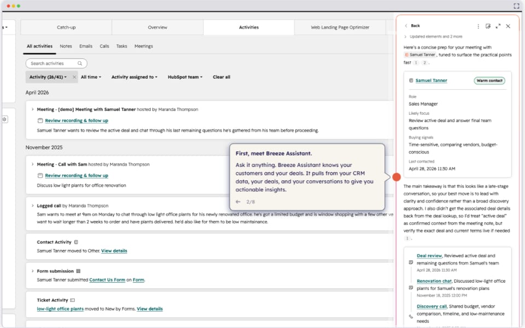Open the Deal review link

click(429, 256)
